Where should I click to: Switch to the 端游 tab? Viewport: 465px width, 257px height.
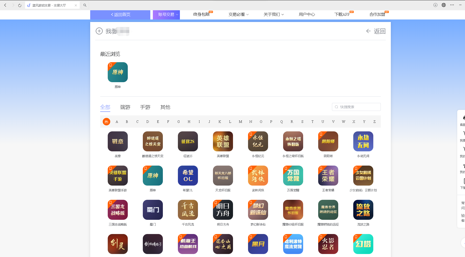pos(125,107)
